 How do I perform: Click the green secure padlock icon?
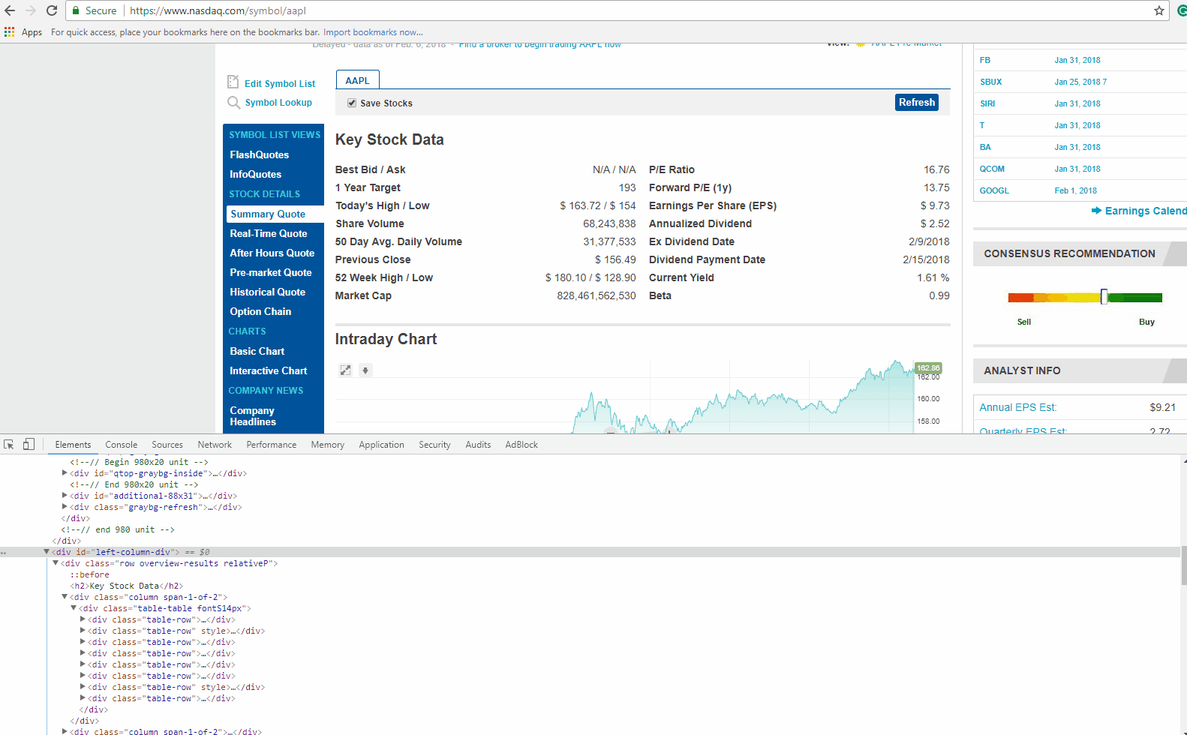coord(76,10)
